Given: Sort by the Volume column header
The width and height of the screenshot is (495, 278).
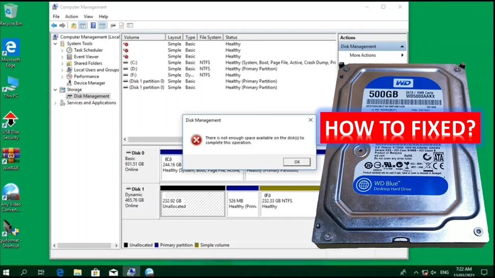Looking at the screenshot, I should (x=144, y=37).
